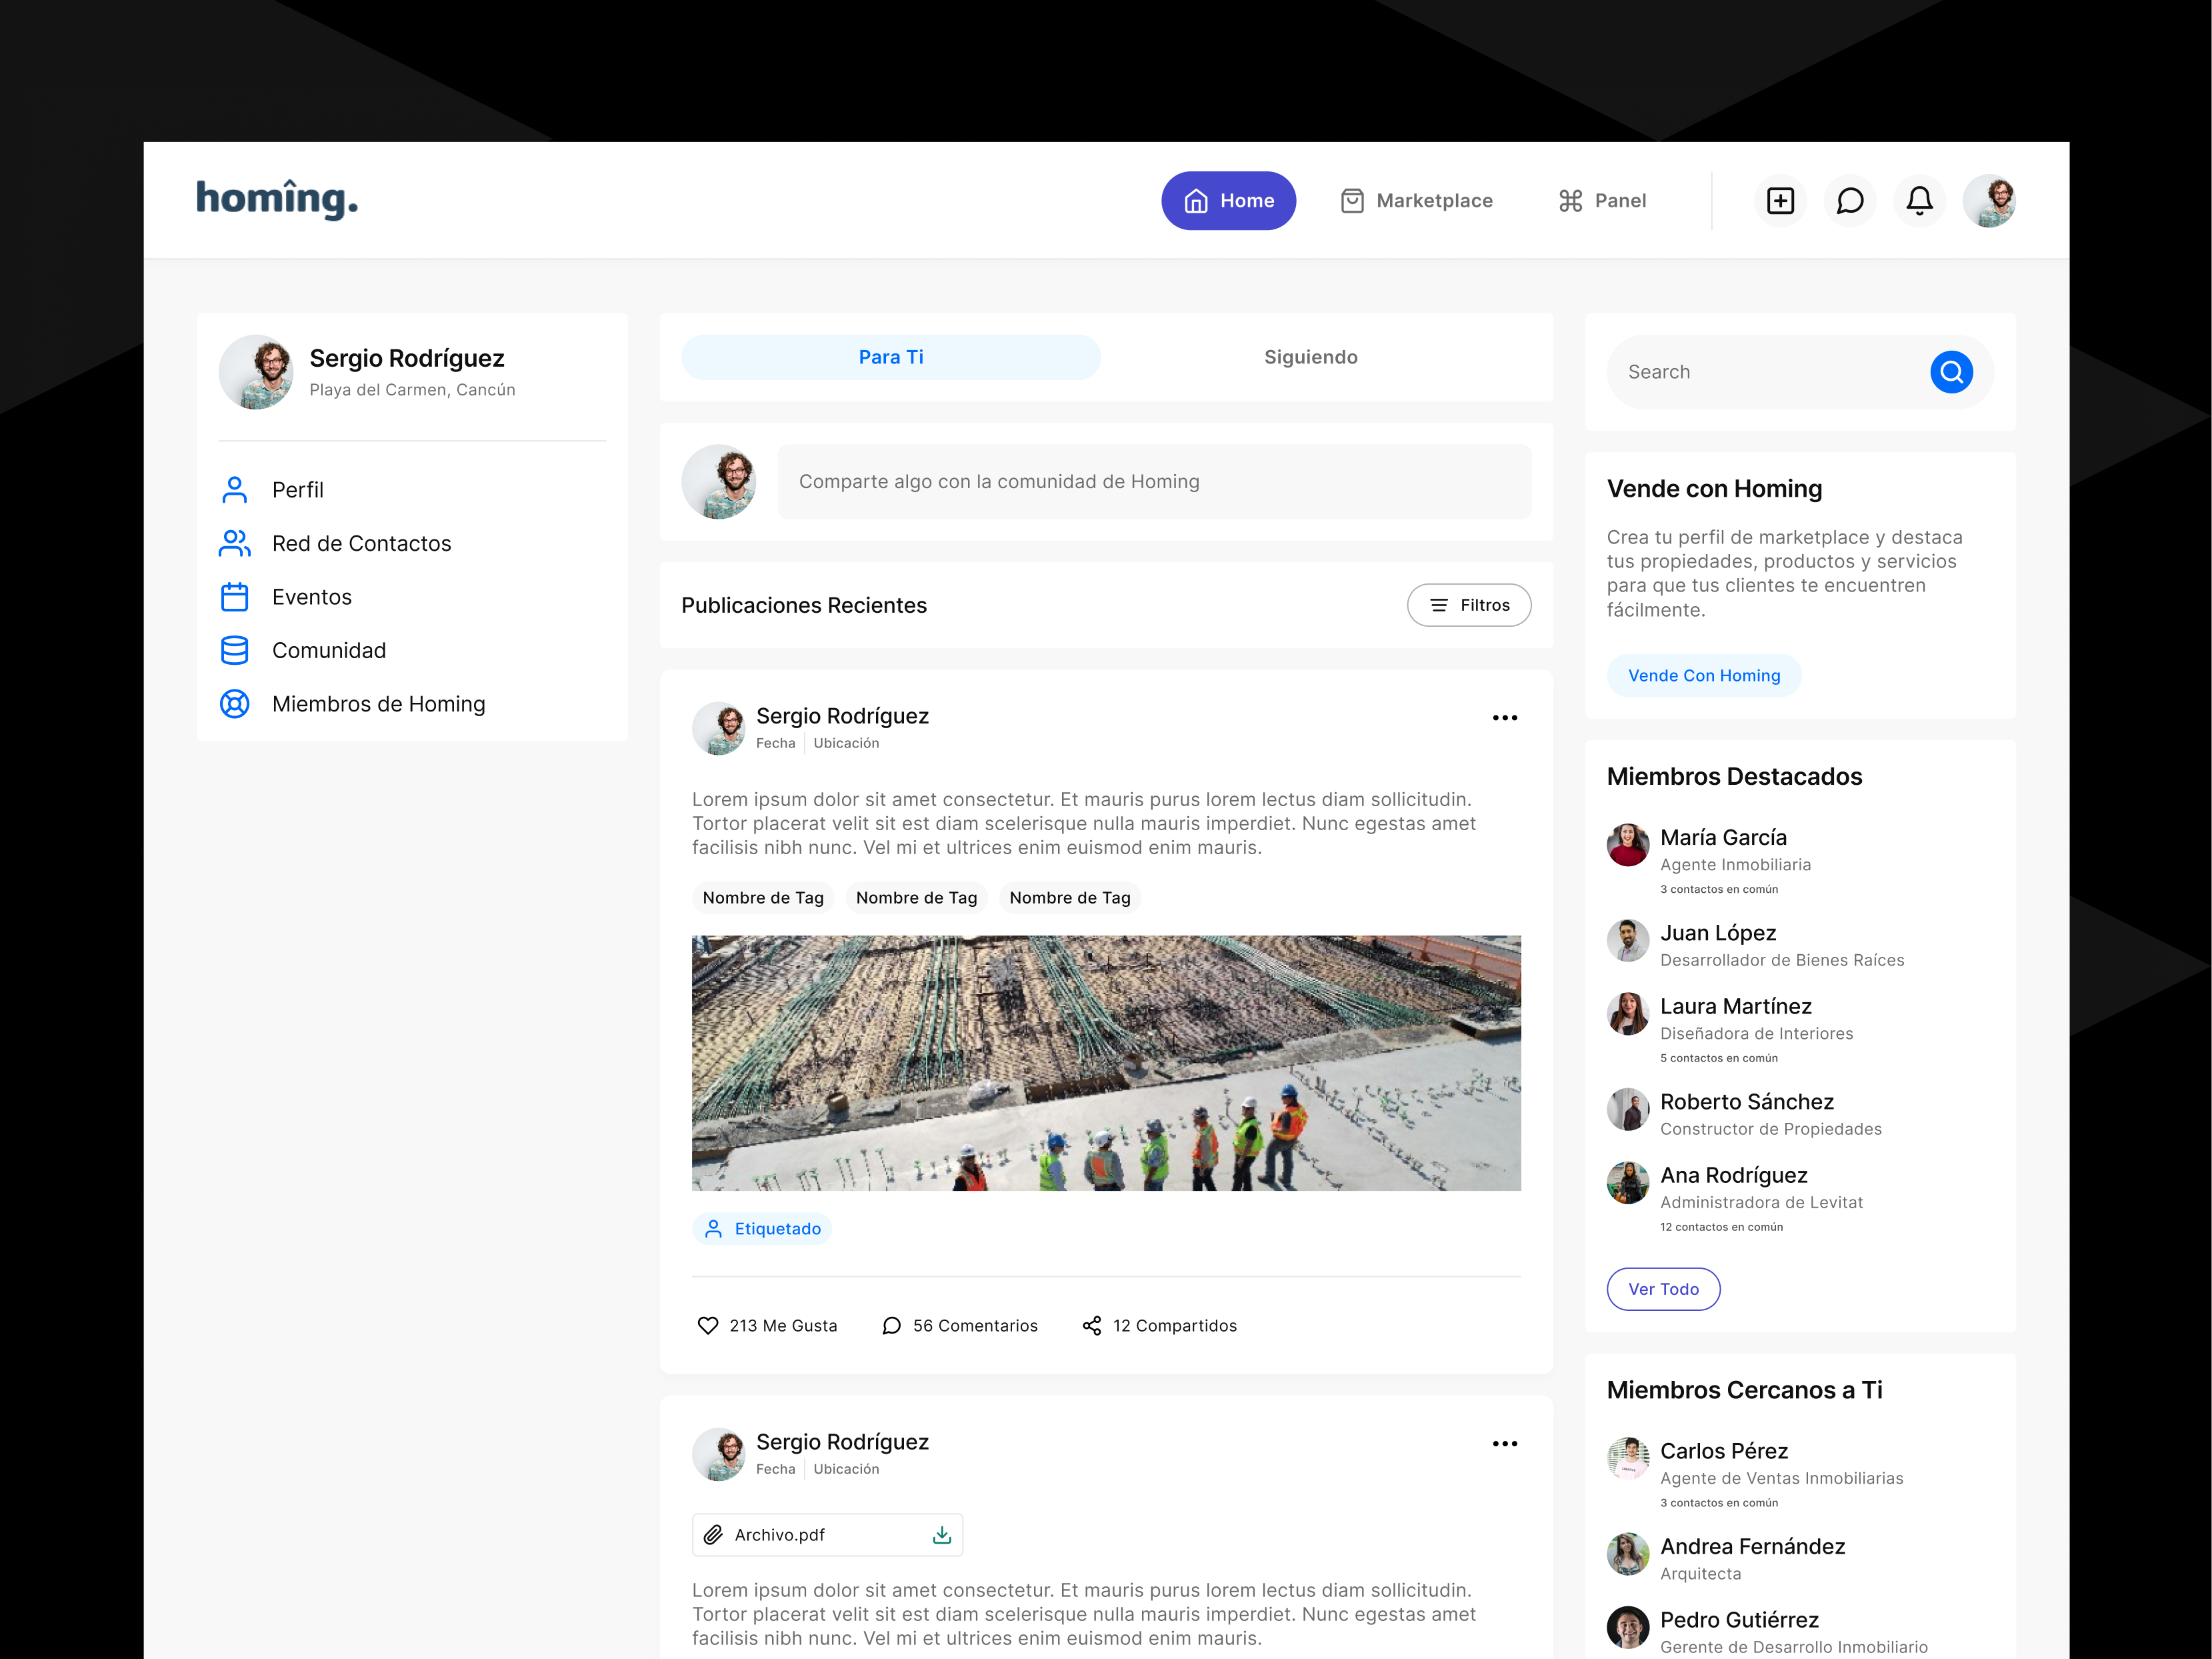This screenshot has width=2212, height=1659.
Task: Download Archivo.pdf using download icon
Action: pos(942,1535)
